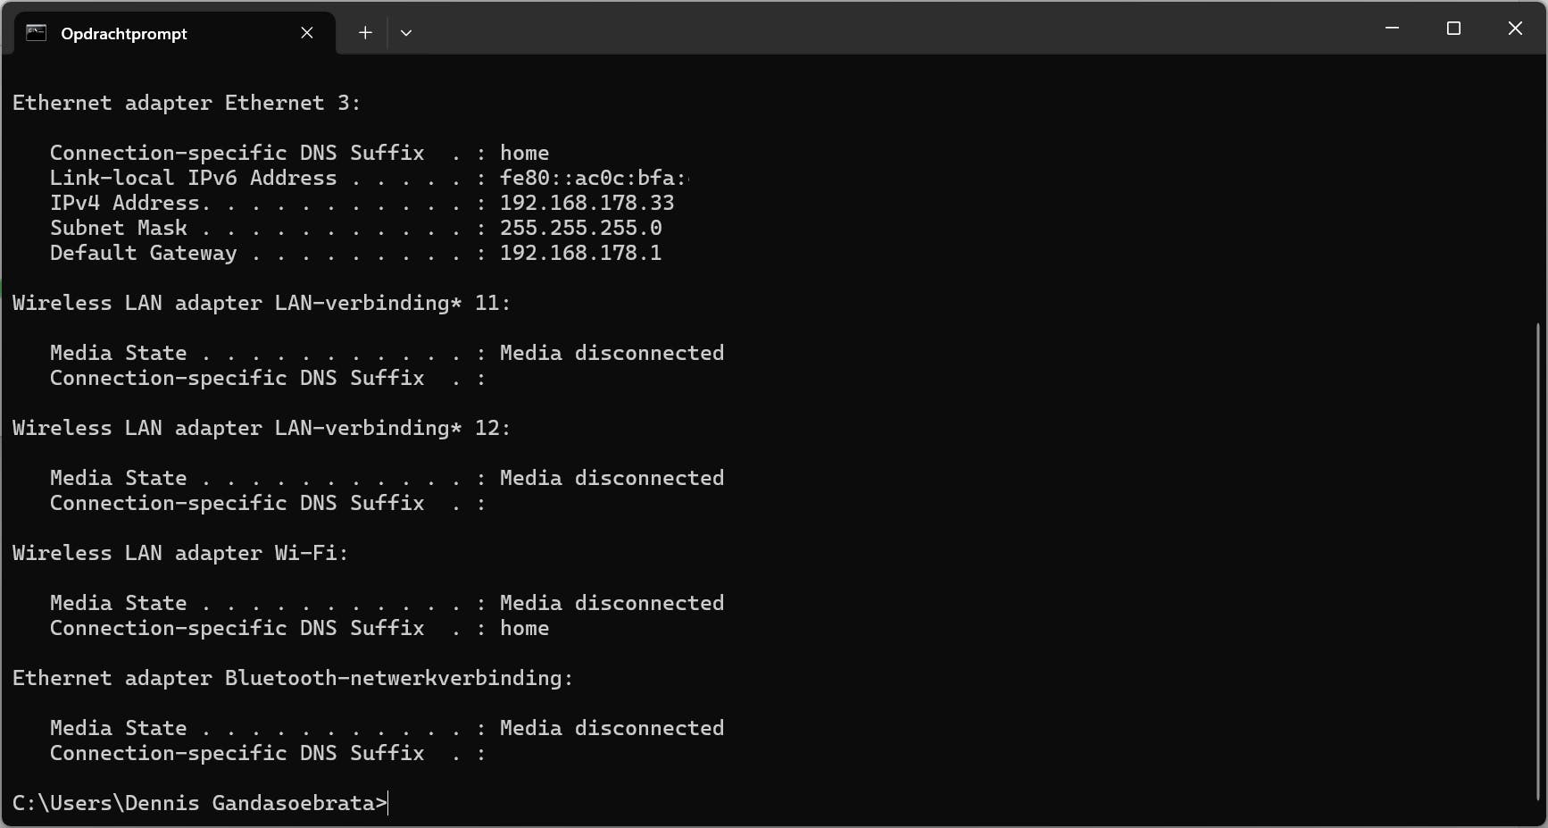The height and width of the screenshot is (828, 1548).
Task: Click the subnet mask 255.255.255.0 value
Action: [x=580, y=228]
